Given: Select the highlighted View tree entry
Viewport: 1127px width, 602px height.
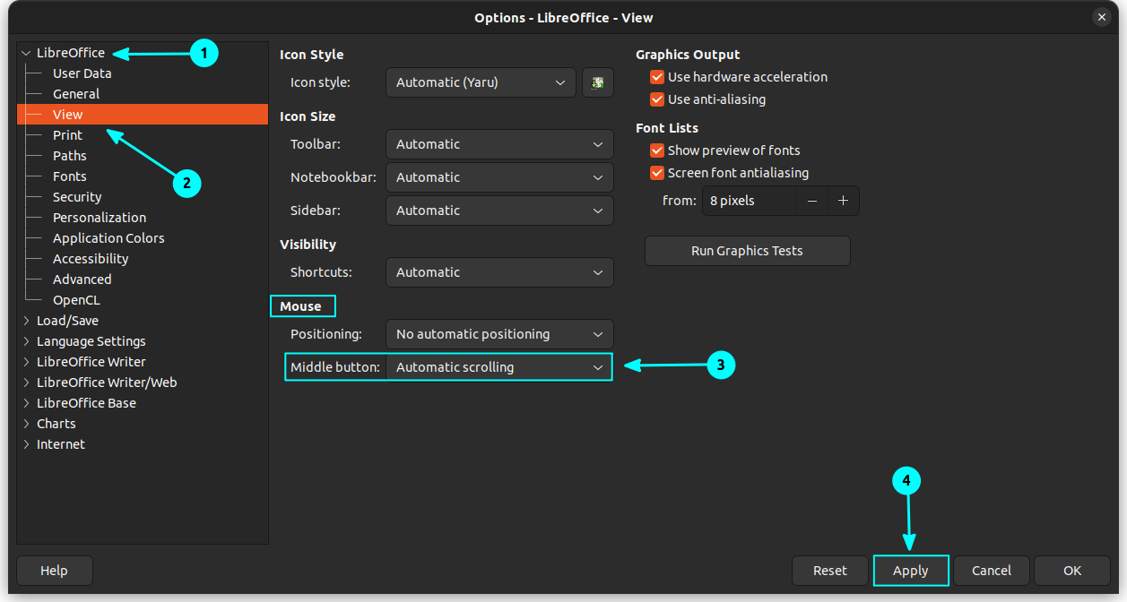Looking at the screenshot, I should [x=143, y=115].
